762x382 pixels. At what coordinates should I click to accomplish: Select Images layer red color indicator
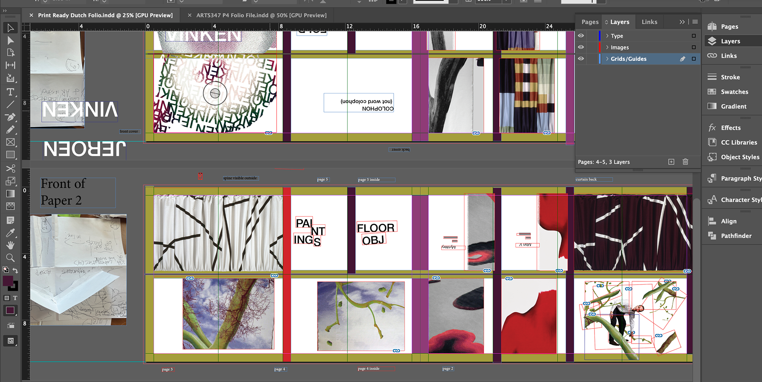pyautogui.click(x=600, y=47)
